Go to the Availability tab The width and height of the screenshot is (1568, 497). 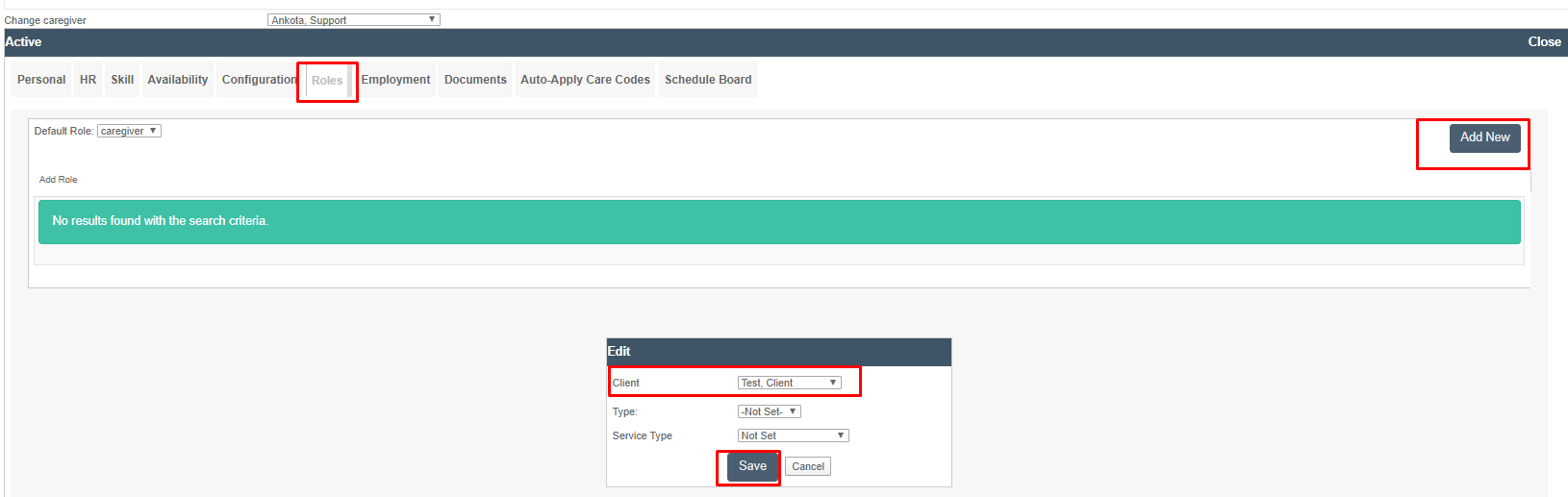click(x=178, y=80)
